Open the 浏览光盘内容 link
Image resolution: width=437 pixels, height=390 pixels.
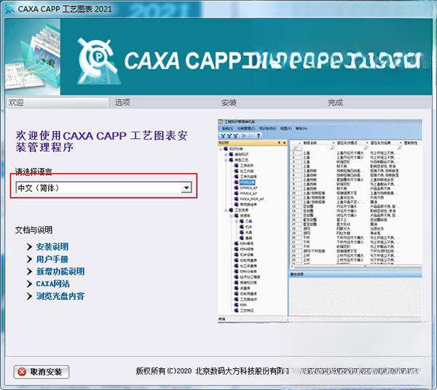point(60,296)
